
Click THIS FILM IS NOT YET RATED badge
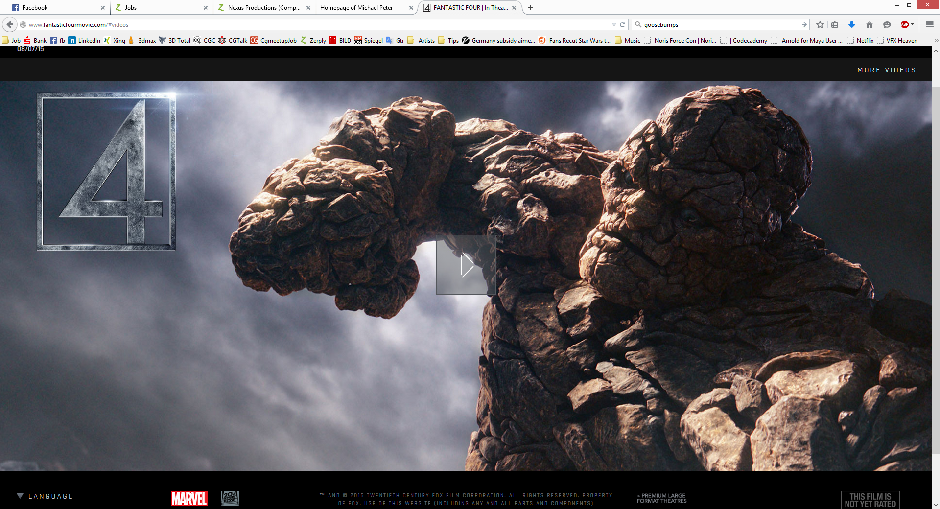click(870, 500)
